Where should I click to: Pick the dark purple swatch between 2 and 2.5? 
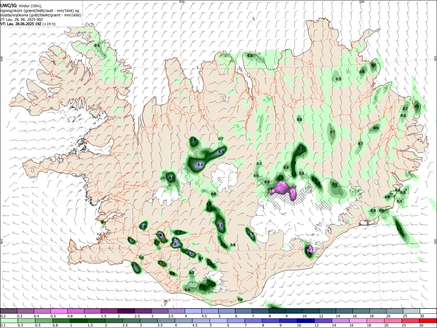tap(126, 311)
